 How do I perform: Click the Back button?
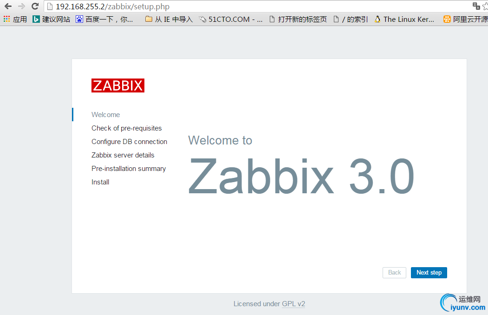(x=394, y=273)
